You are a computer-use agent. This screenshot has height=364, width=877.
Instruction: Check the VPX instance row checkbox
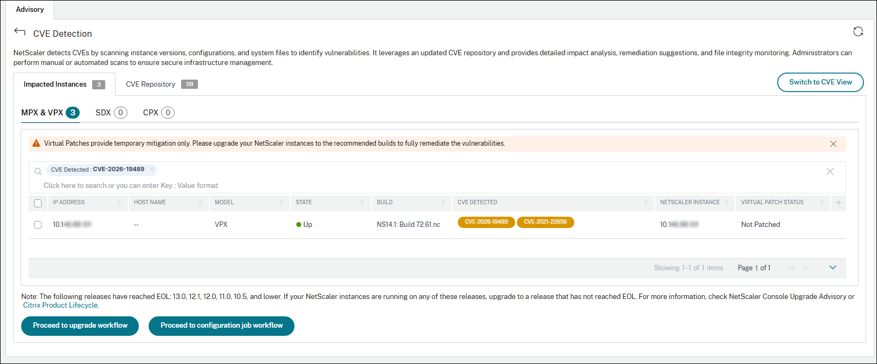38,224
